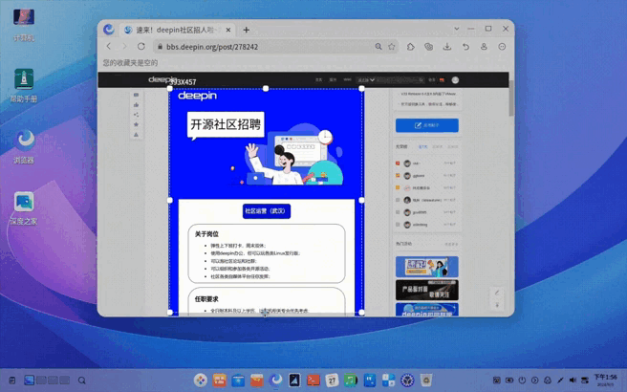Screen dimensions: 627x392
Task: Reload the page with the refresh icon
Action: [x=141, y=47]
